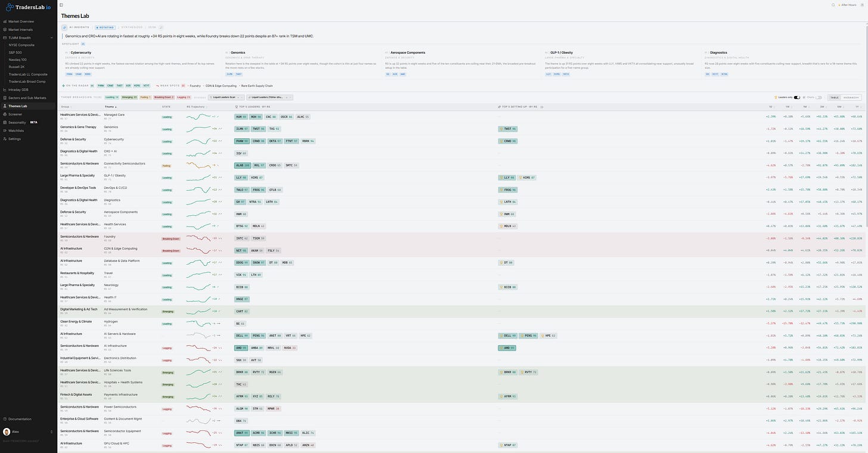
Task: Sort by the 1Y column header
Action: click(859, 107)
